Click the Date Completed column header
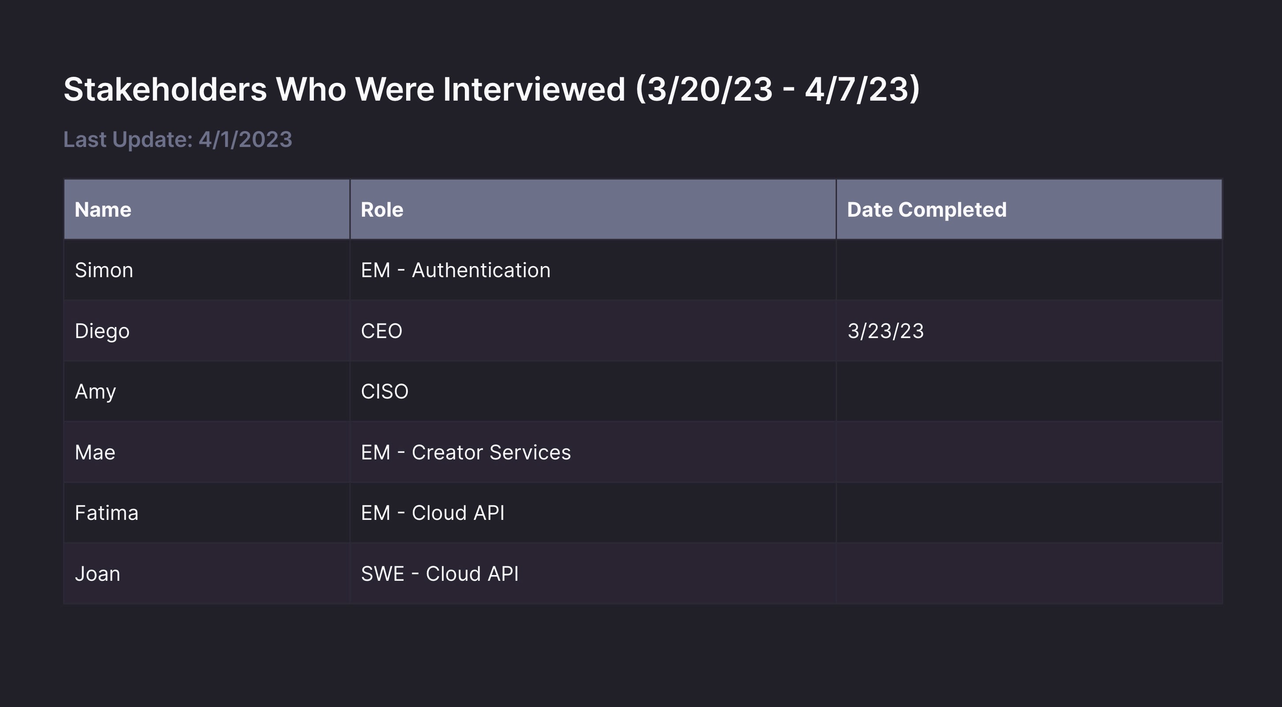 (x=1029, y=210)
